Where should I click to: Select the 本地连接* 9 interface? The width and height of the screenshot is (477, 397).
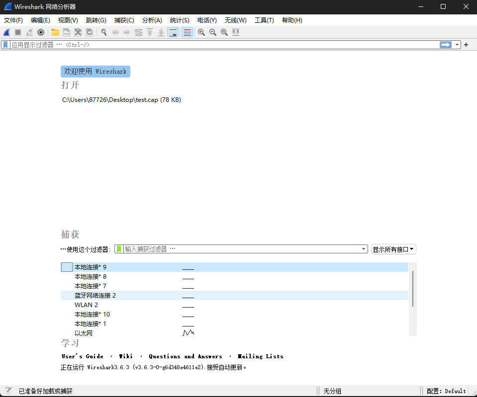(234, 267)
